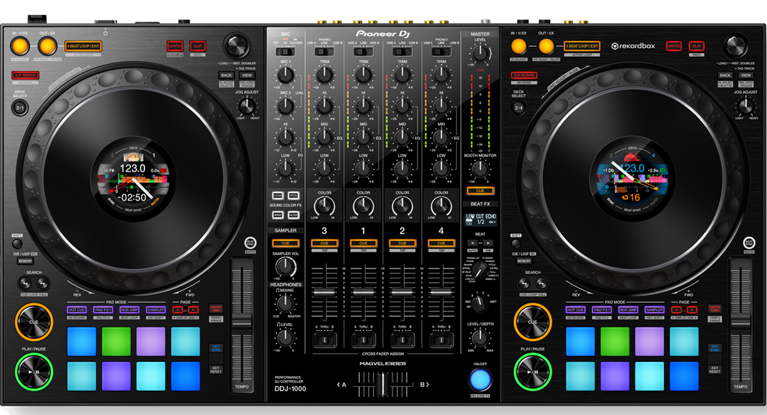Toggle Beat FX ON/OFF blue button
Image resolution: width=767 pixels, height=415 pixels.
[x=481, y=379]
